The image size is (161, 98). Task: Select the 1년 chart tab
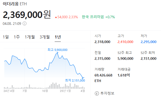(x=58, y=37)
